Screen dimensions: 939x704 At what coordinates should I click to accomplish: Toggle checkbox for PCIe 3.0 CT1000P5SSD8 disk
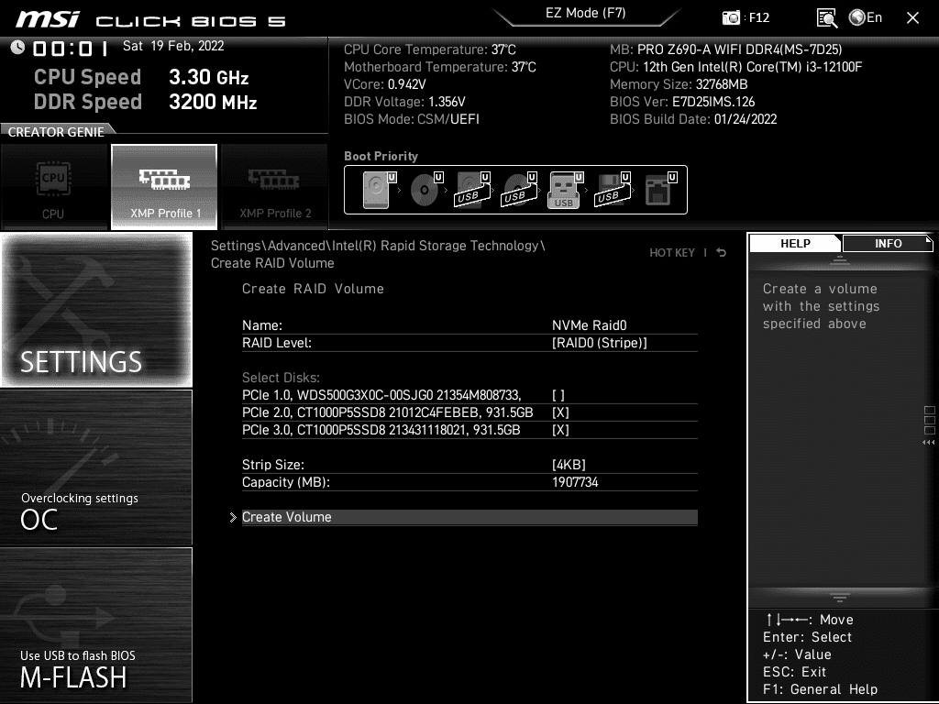pos(560,430)
